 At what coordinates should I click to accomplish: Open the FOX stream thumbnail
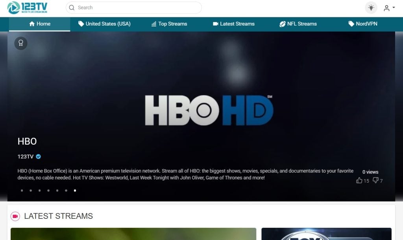pos(326,234)
